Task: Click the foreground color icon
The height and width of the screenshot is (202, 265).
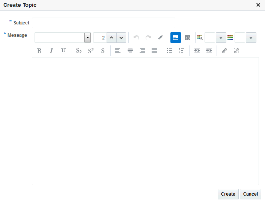Action: click(200, 38)
